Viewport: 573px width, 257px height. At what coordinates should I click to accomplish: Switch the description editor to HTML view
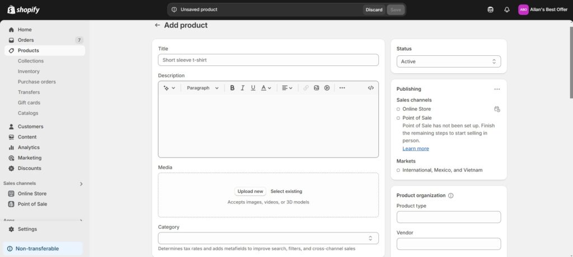(x=370, y=88)
